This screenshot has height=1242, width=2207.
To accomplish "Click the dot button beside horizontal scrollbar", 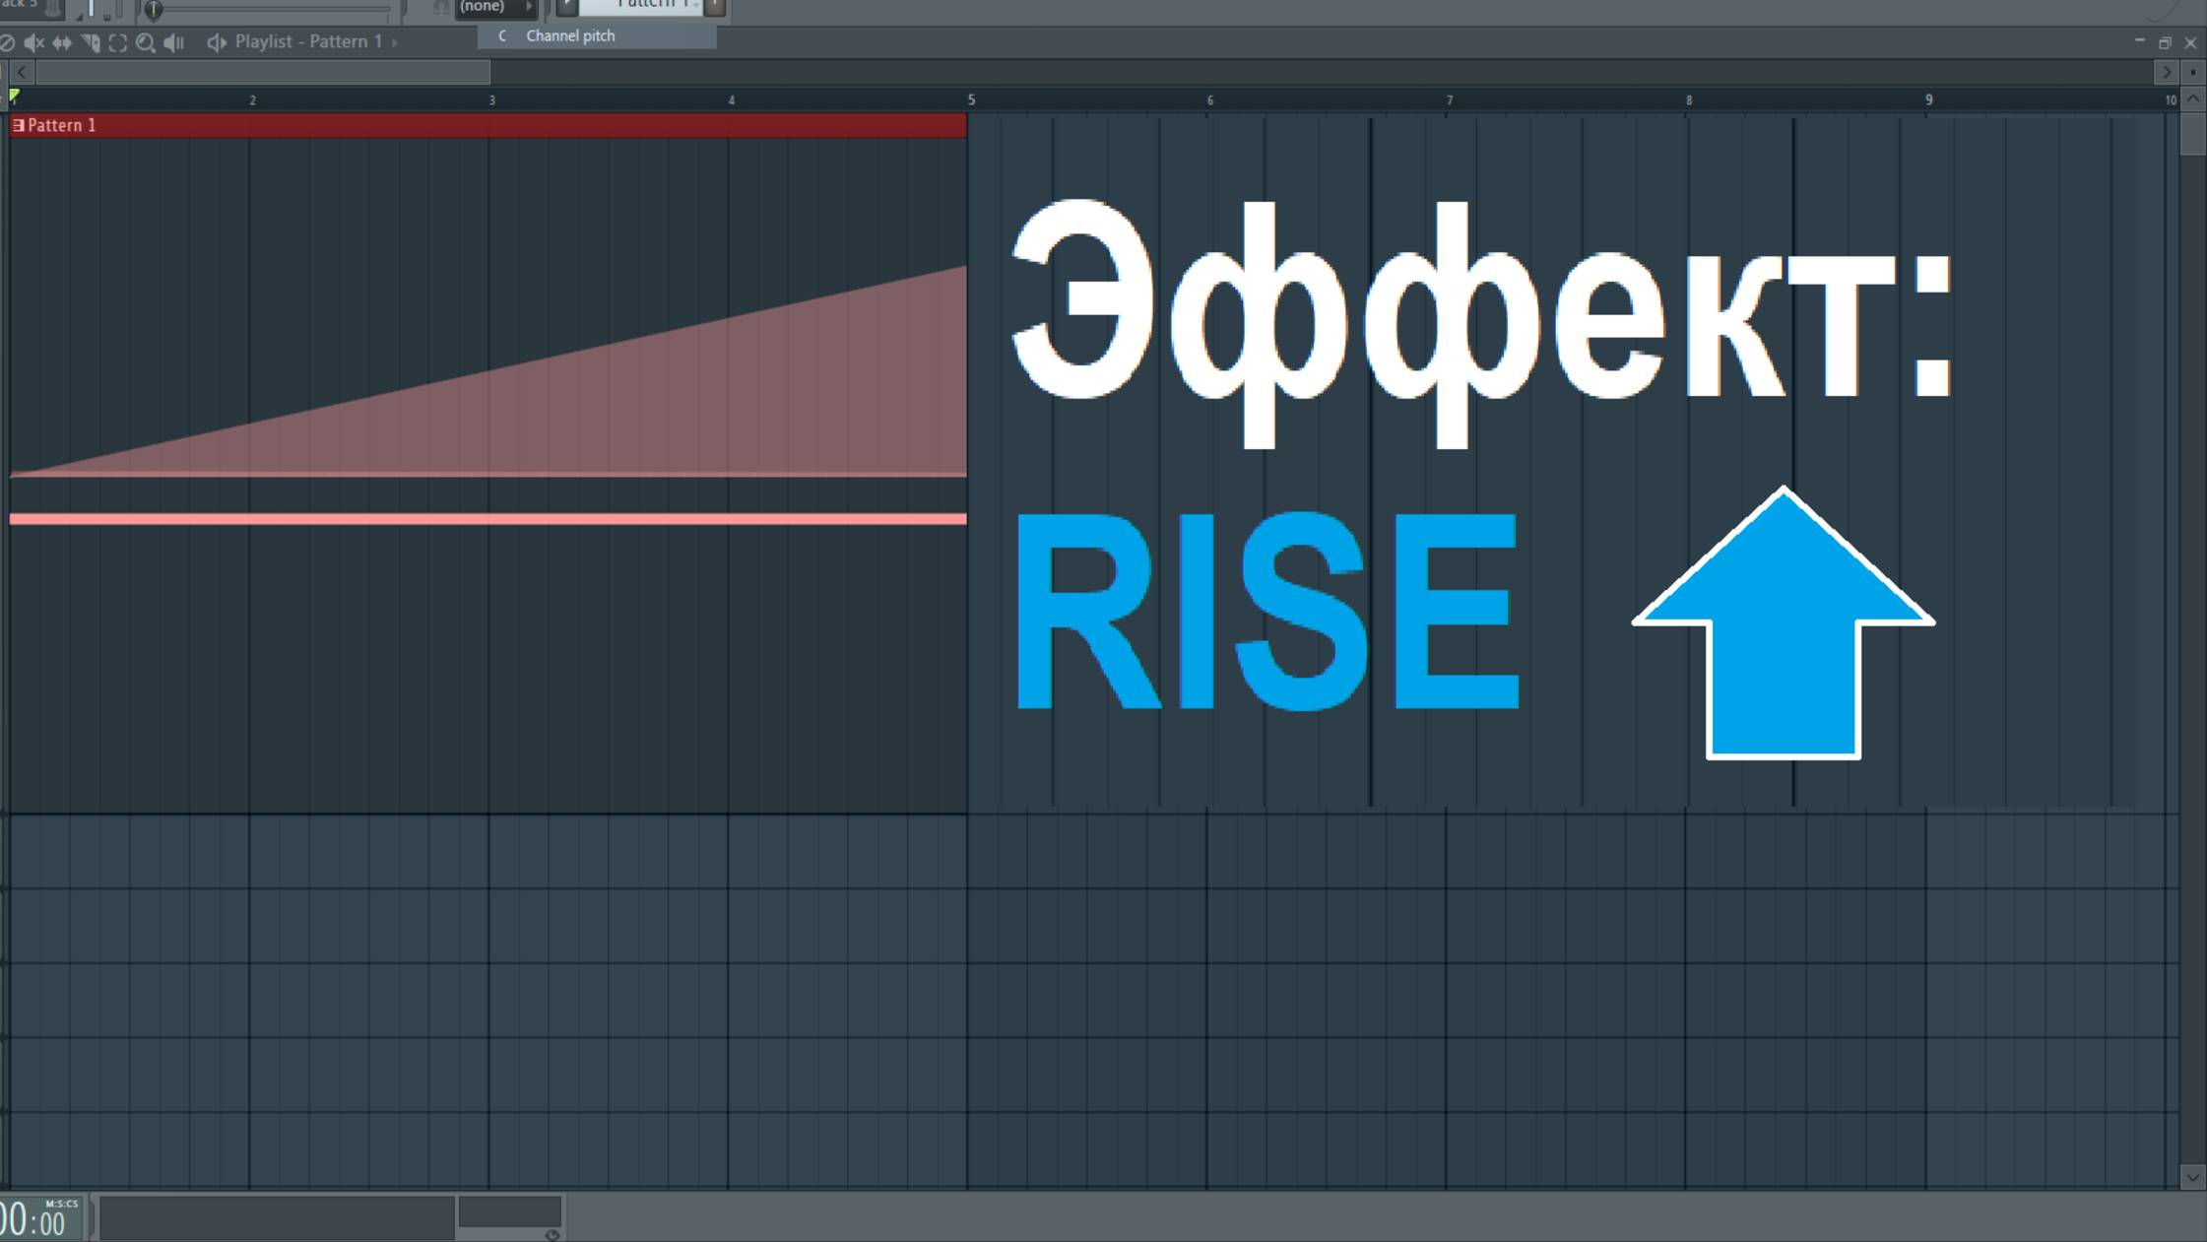I will click(2192, 72).
